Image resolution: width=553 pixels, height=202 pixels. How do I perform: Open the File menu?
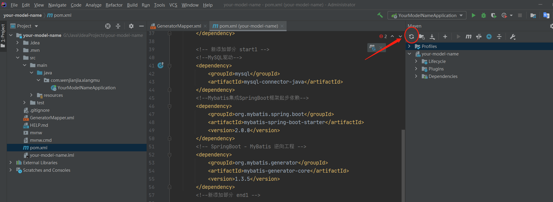[x=14, y=5]
